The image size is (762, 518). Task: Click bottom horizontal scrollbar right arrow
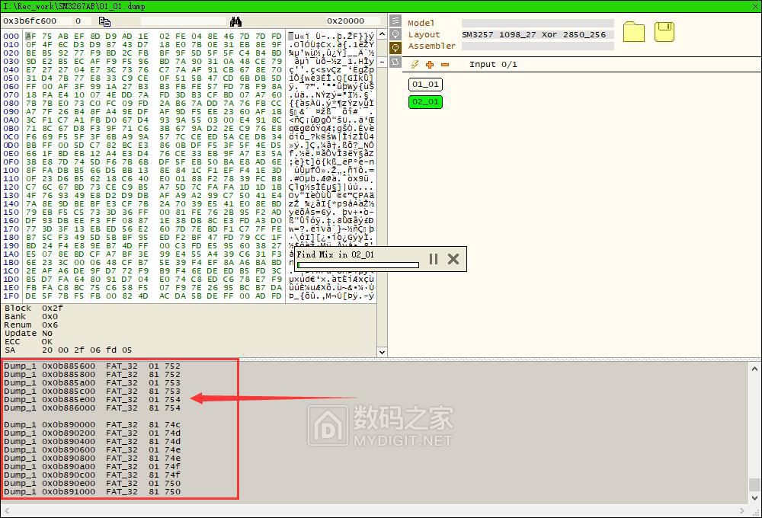(742, 510)
